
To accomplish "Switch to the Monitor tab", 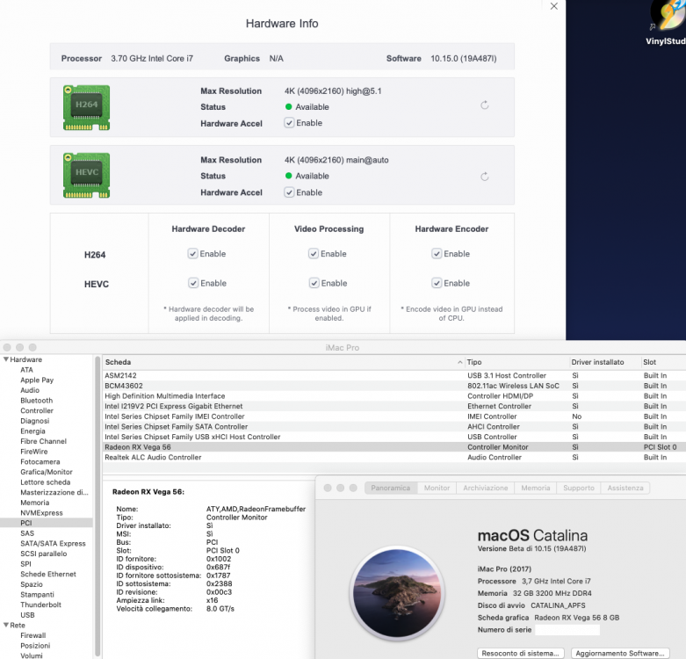I will 437,488.
